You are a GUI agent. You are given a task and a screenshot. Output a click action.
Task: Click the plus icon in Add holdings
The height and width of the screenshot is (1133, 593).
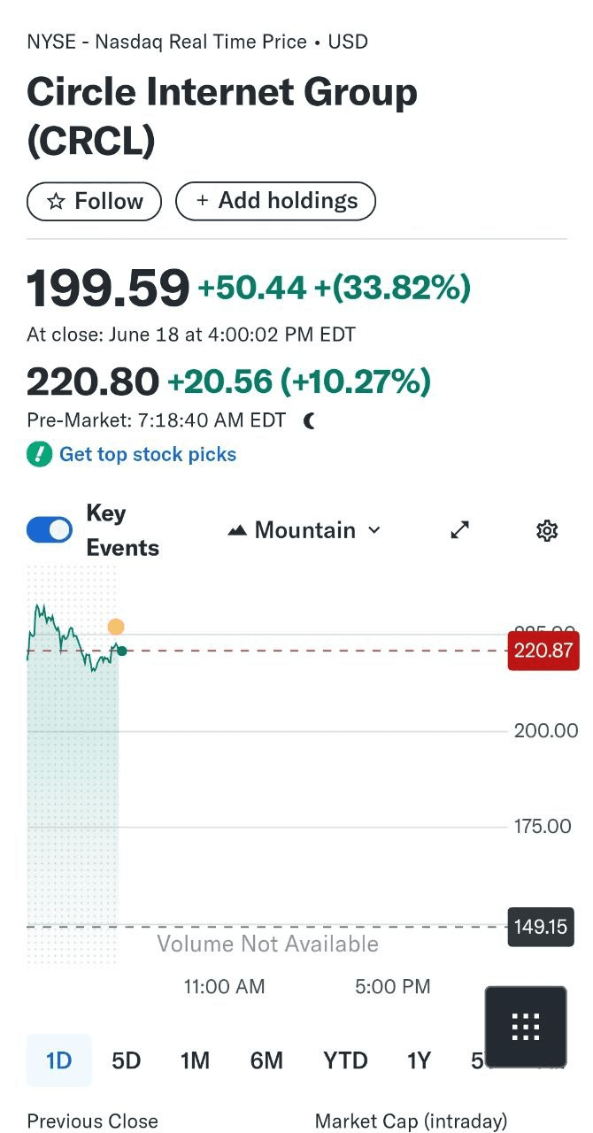pyautogui.click(x=202, y=201)
